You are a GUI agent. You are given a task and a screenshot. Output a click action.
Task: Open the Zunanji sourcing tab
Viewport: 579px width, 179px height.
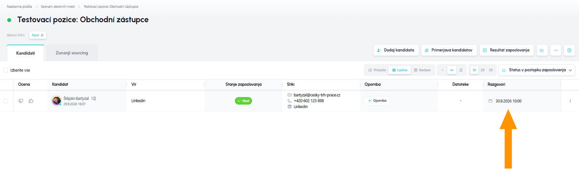point(72,53)
